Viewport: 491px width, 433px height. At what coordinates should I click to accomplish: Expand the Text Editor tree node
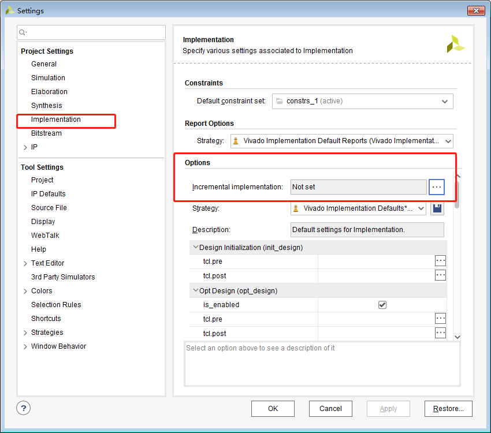coord(25,263)
